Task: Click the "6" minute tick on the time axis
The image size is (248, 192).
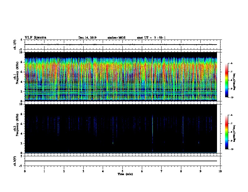Action: click(x=142, y=171)
